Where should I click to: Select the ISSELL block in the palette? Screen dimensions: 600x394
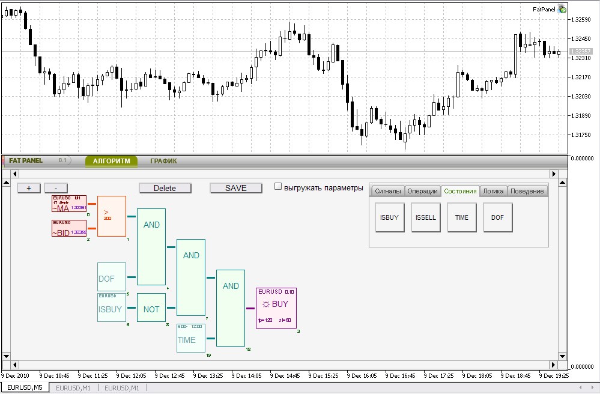pos(425,218)
